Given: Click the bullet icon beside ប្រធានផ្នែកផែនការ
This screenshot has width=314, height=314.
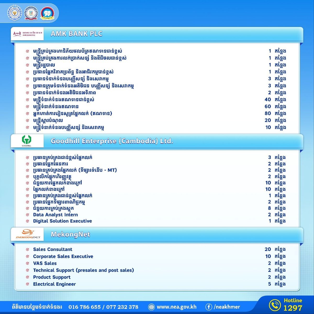Looking at the screenshot, I should (27, 164).
